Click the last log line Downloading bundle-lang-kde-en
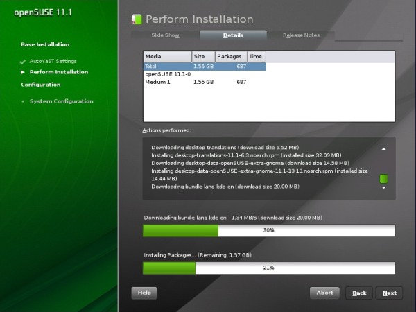The width and height of the screenshot is (416, 312). tap(225, 187)
